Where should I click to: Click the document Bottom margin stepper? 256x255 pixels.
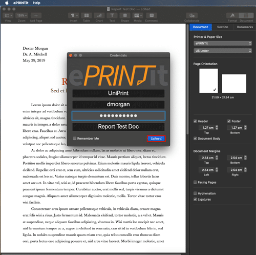coord(245,158)
